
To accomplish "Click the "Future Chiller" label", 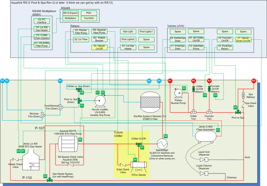I will tap(118, 134).
